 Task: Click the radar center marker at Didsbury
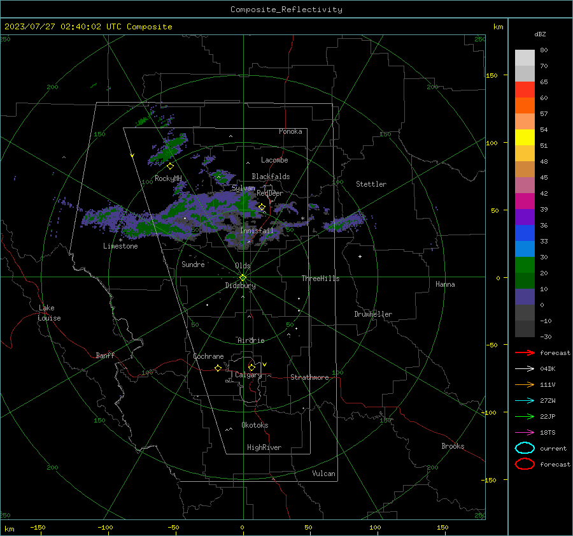tap(243, 277)
